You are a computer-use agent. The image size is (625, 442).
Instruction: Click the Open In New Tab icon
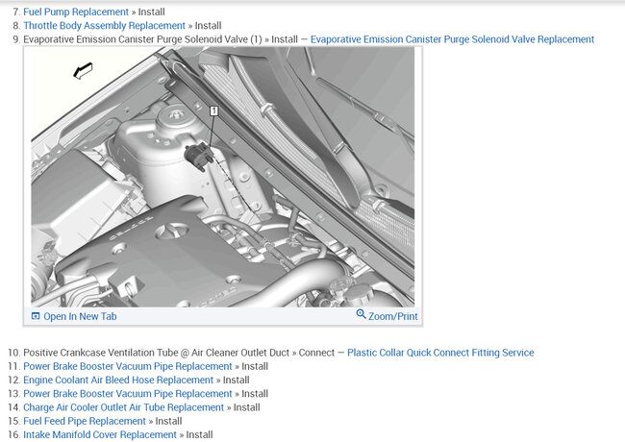pyautogui.click(x=36, y=316)
